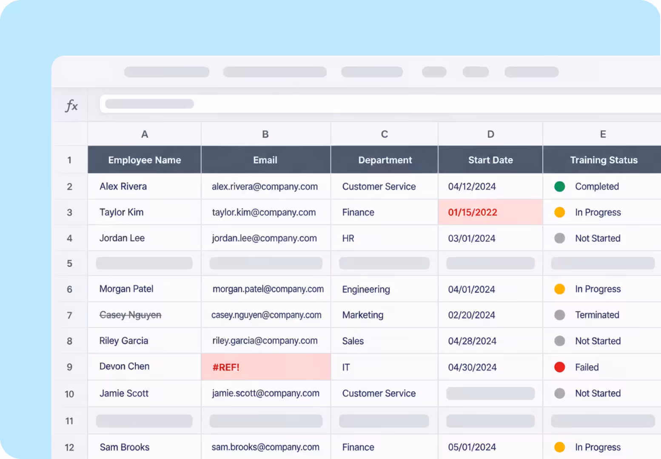Select the Morgan Patel name cell
This screenshot has width=661, height=459.
[145, 289]
